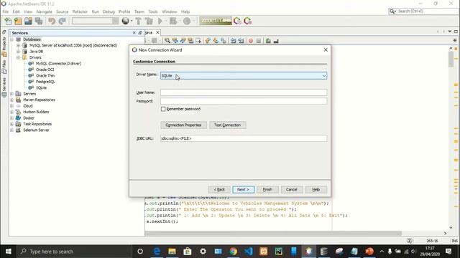
Task: Click the Windows Start button
Action: click(x=8, y=252)
